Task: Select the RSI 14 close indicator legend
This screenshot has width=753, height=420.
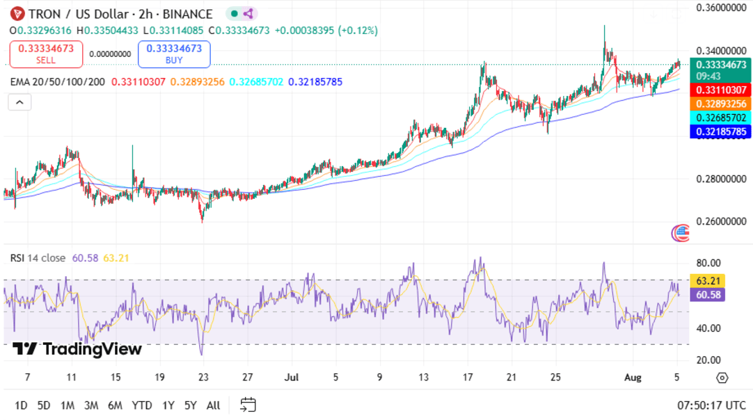Action: click(38, 258)
